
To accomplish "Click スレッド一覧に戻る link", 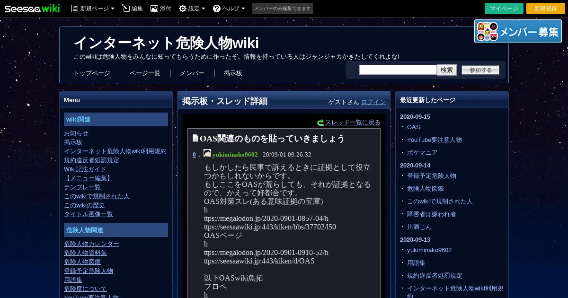I will pos(353,122).
